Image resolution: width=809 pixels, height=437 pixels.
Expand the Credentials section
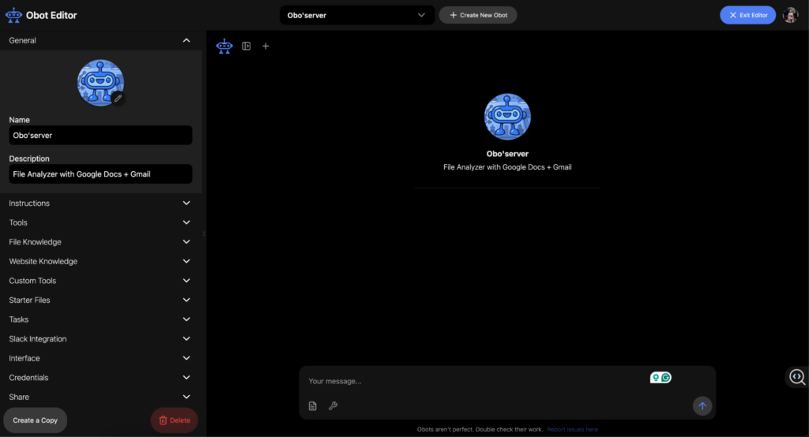[100, 378]
